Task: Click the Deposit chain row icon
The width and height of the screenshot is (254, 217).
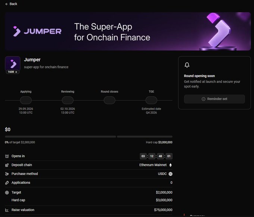Action: tap(7, 165)
